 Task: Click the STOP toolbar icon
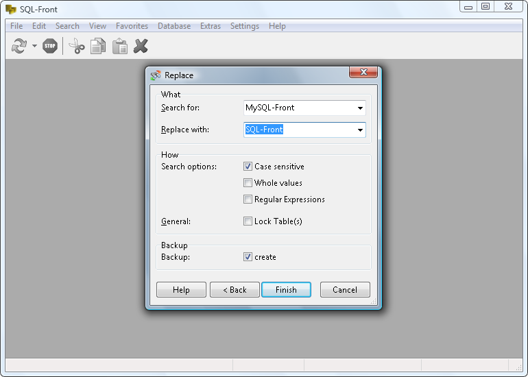[50, 46]
